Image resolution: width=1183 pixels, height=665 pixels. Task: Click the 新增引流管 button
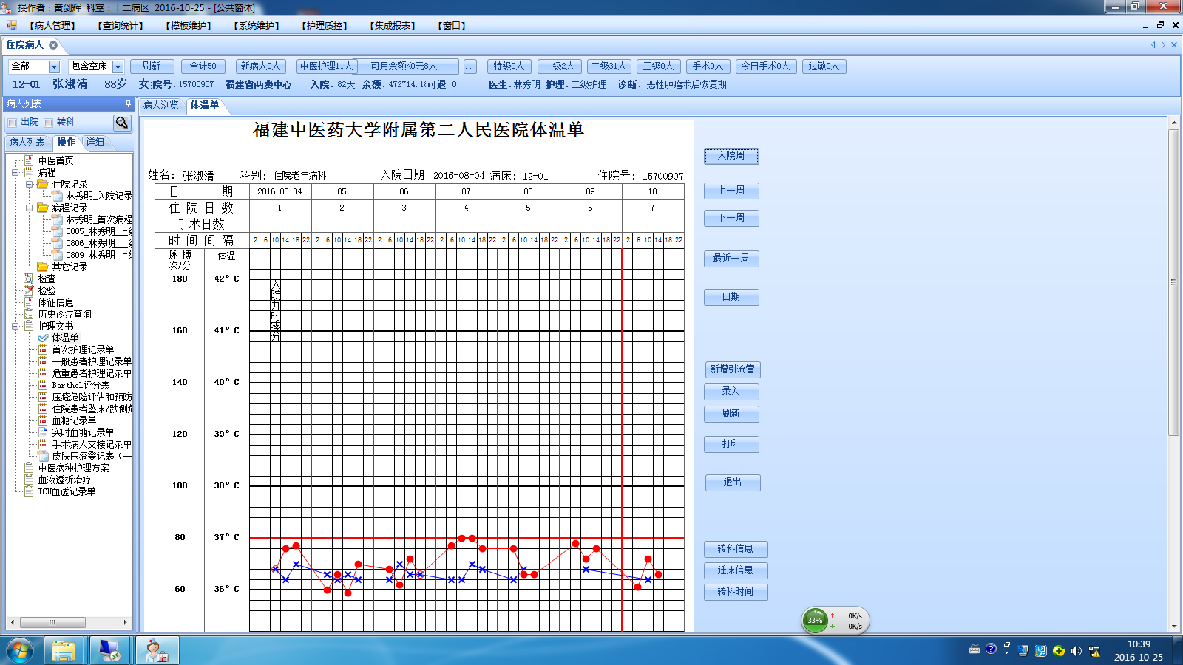pos(732,369)
